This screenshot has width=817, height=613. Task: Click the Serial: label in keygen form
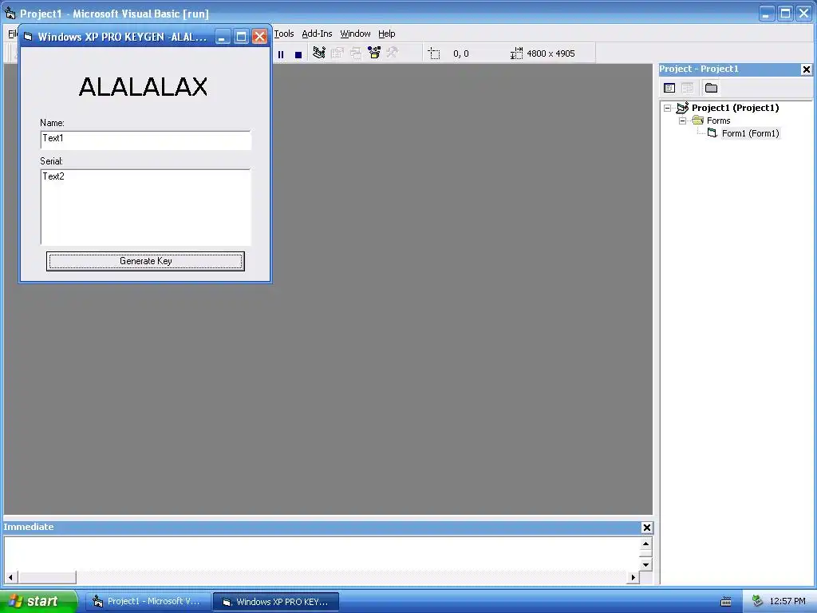coord(51,161)
